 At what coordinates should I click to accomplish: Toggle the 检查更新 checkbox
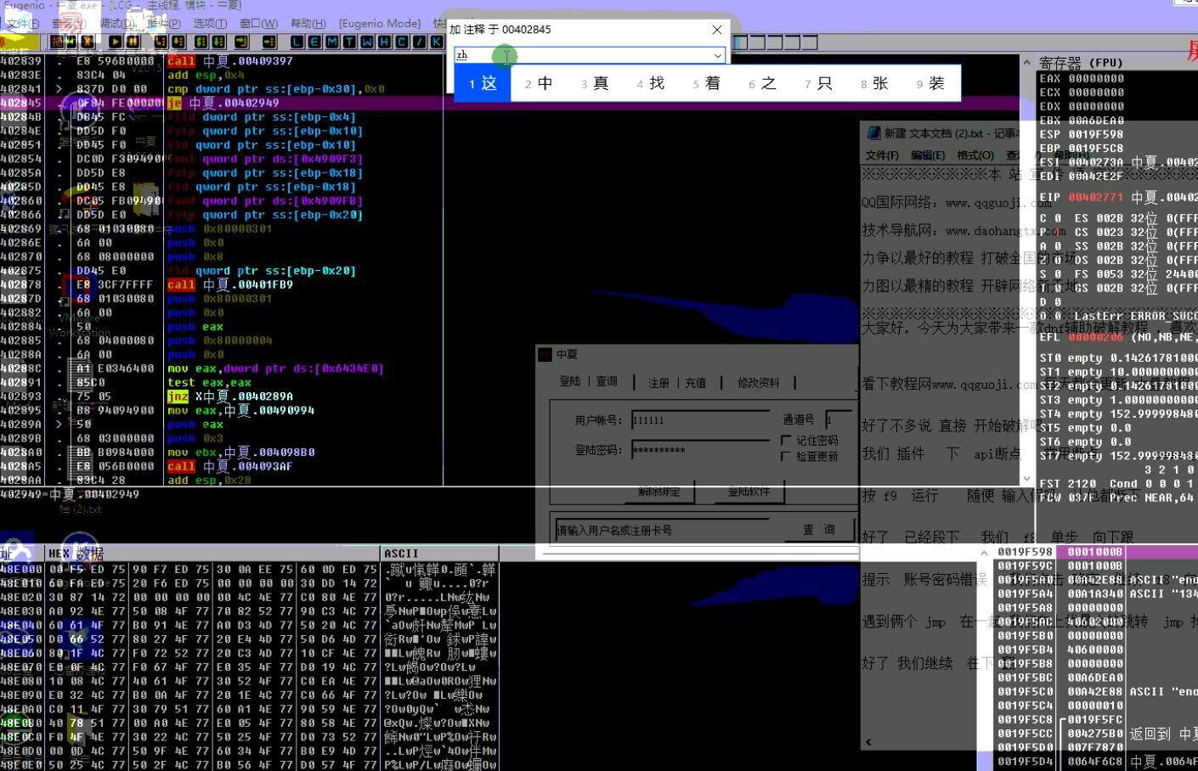click(x=786, y=456)
